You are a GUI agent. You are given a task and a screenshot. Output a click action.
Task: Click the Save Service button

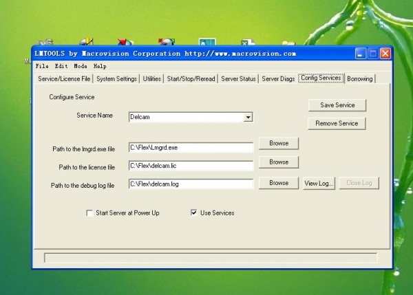(337, 105)
